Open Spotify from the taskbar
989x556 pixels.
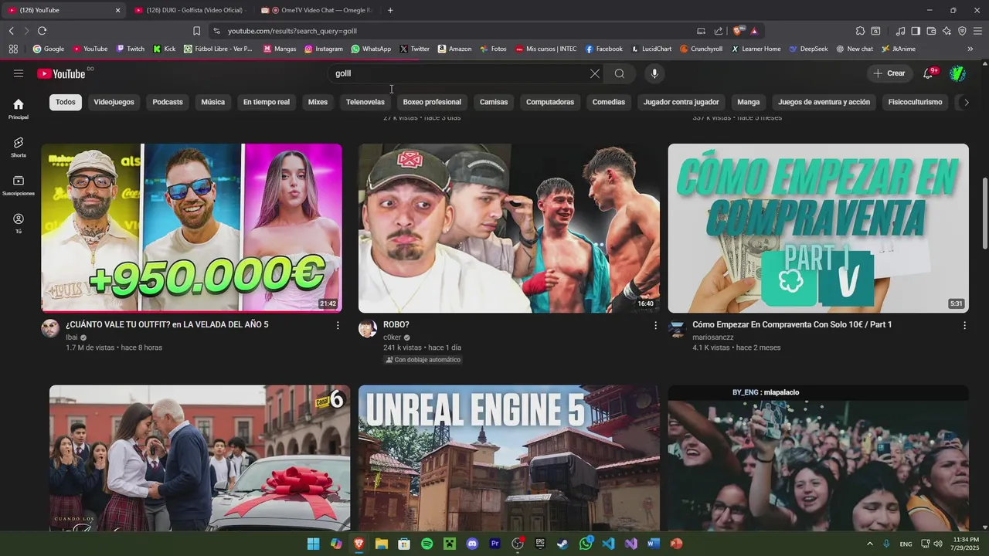pyautogui.click(x=427, y=544)
